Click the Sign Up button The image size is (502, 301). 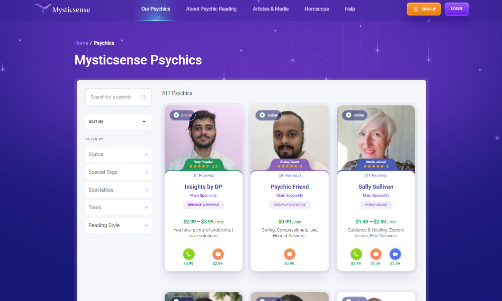pos(424,9)
